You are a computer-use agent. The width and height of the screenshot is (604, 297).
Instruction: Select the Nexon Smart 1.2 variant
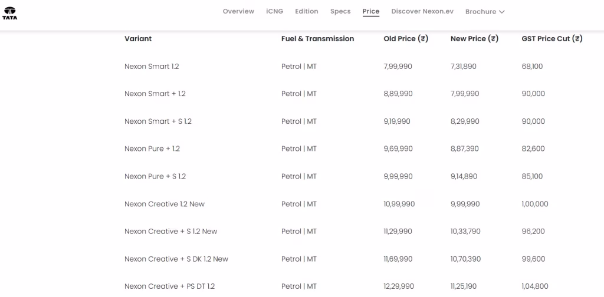click(152, 66)
